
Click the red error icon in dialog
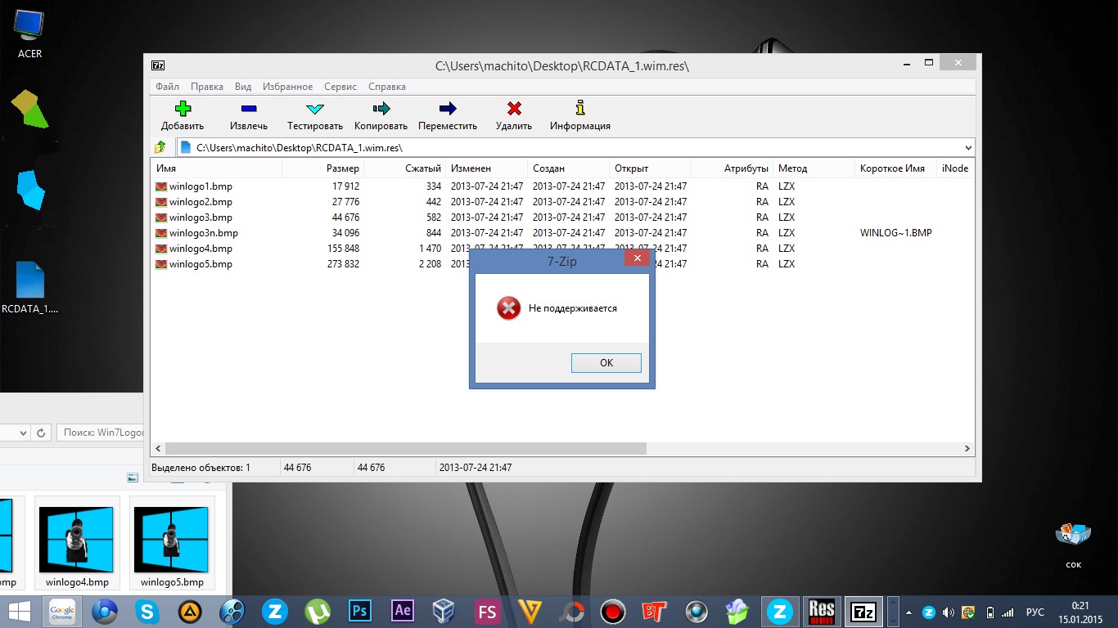tap(508, 308)
